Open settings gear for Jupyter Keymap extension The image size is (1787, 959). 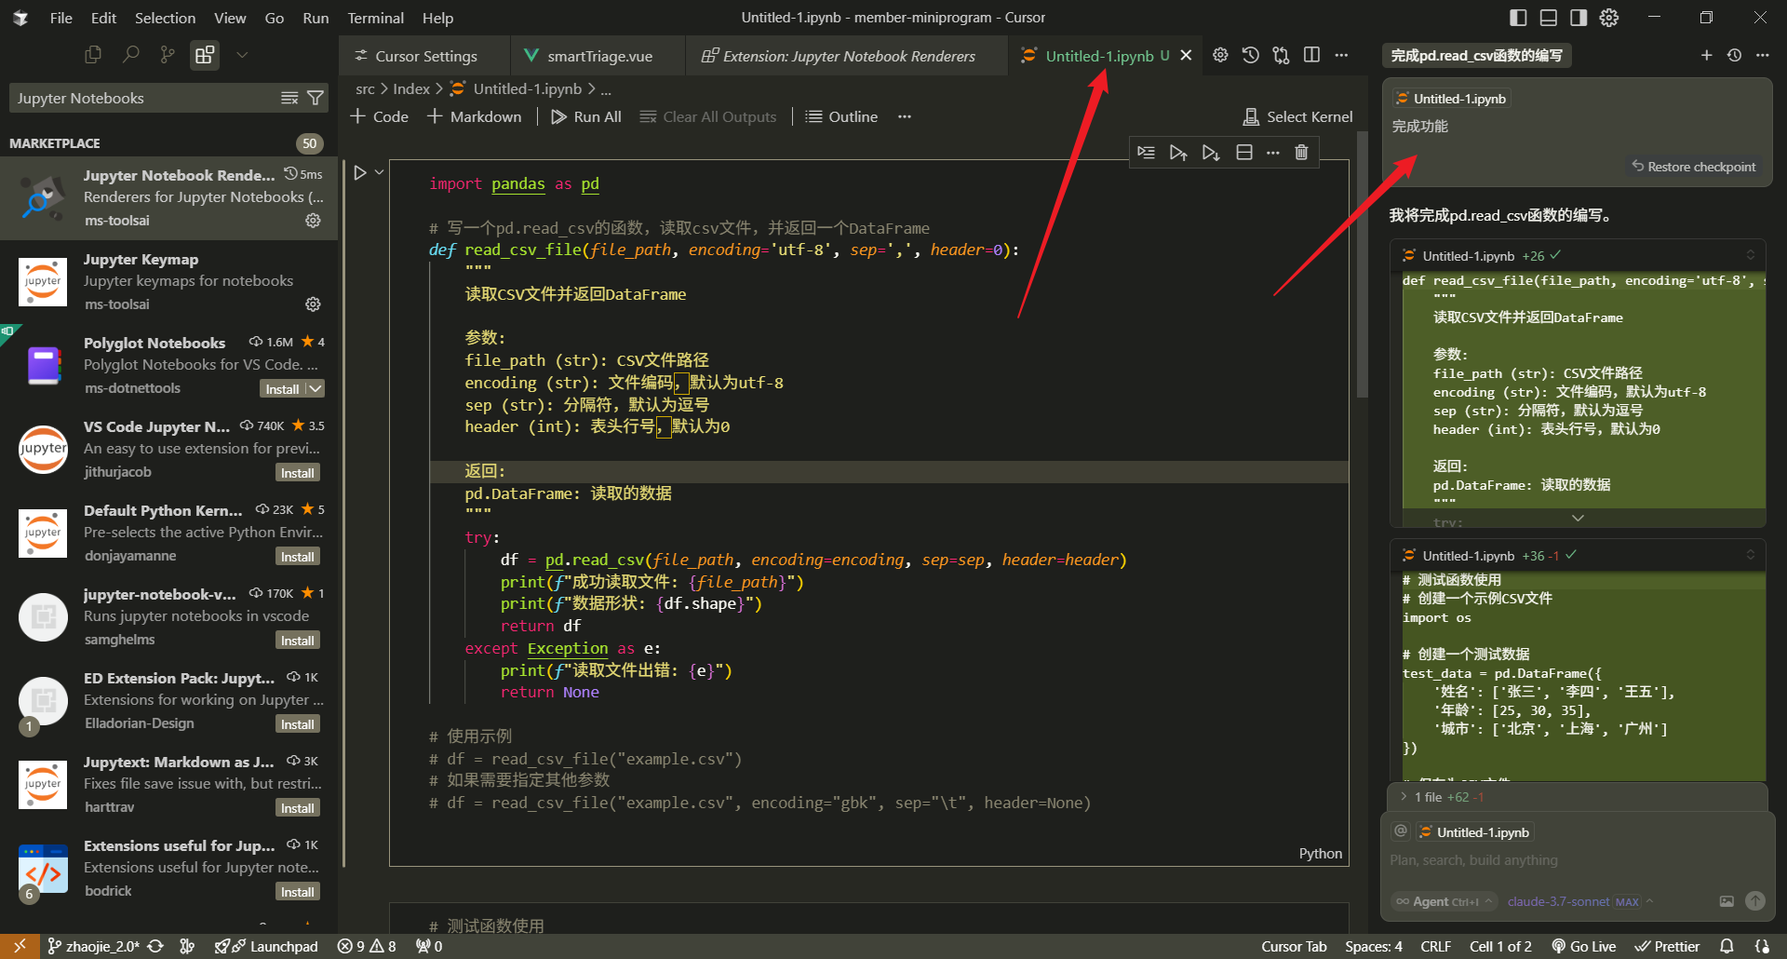pyautogui.click(x=313, y=304)
